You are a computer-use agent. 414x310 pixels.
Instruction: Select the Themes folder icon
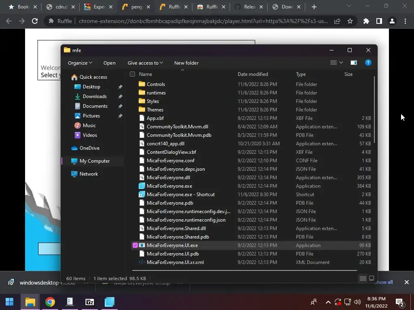(x=142, y=109)
